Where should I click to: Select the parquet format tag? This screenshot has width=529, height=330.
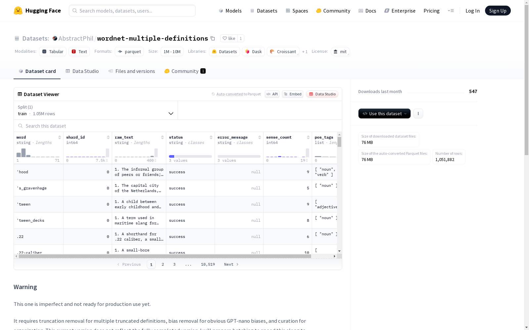129,51
